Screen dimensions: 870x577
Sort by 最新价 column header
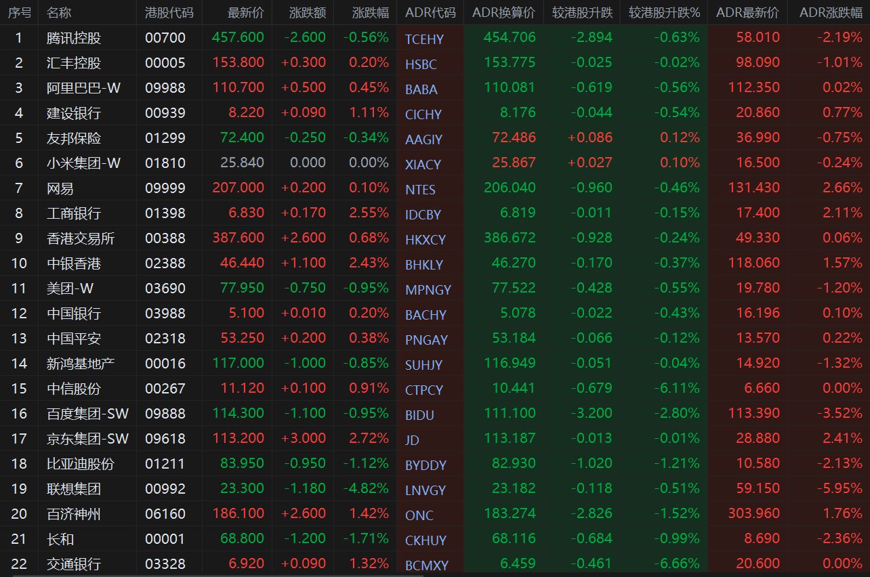pyautogui.click(x=245, y=12)
